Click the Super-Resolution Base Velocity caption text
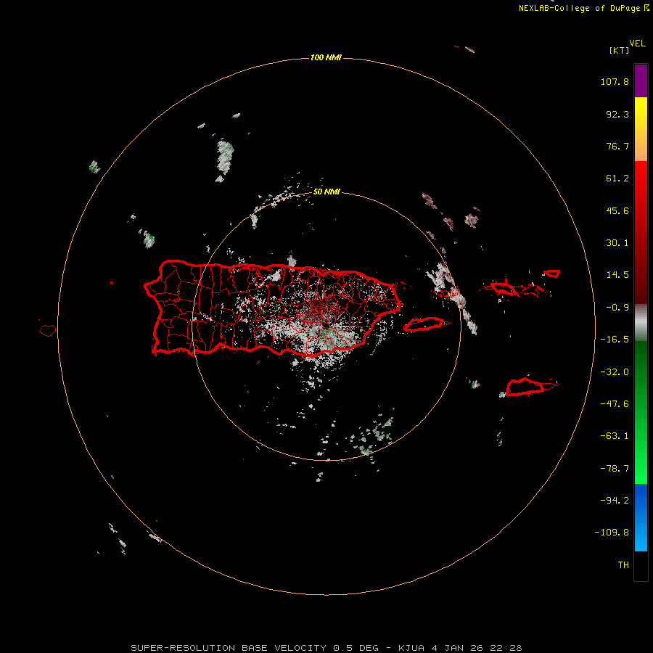This screenshot has width=653, height=653. [326, 648]
